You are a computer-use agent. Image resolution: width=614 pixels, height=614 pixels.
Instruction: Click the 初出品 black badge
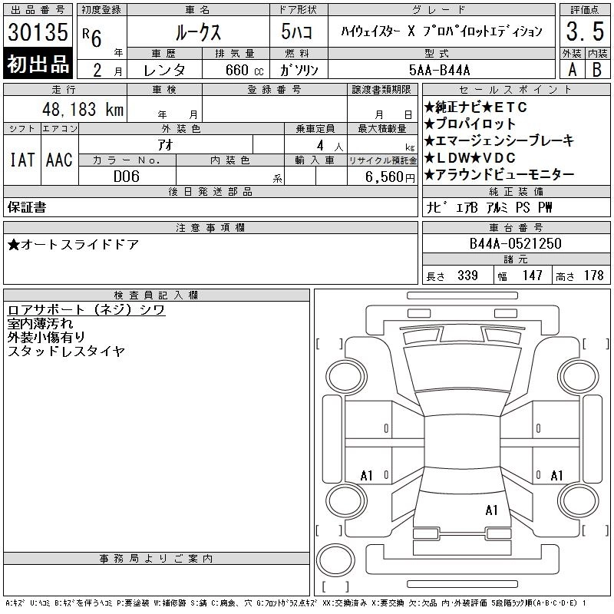(x=38, y=64)
